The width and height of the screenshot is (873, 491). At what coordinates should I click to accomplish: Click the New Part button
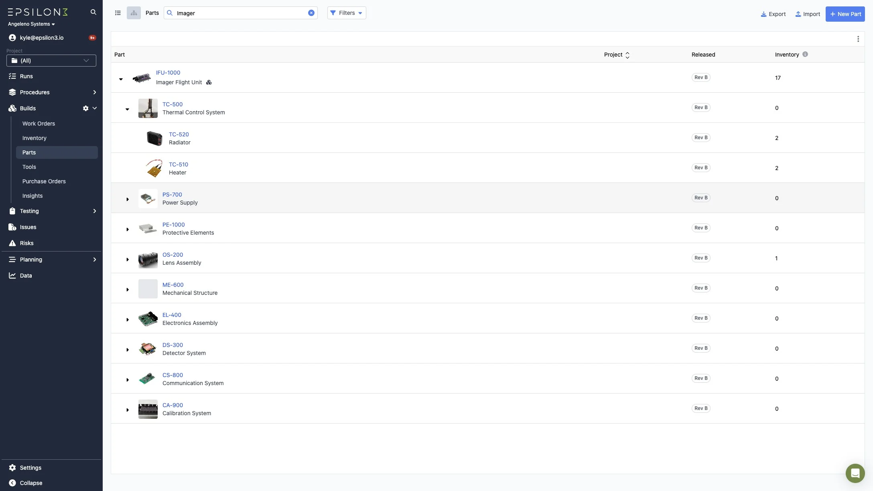click(845, 14)
